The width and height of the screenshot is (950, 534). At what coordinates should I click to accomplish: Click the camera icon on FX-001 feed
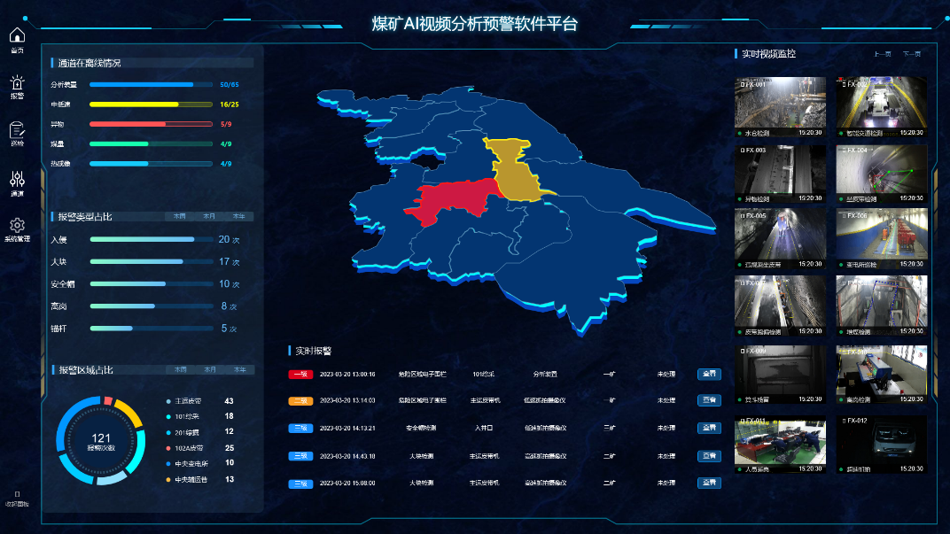[741, 83]
